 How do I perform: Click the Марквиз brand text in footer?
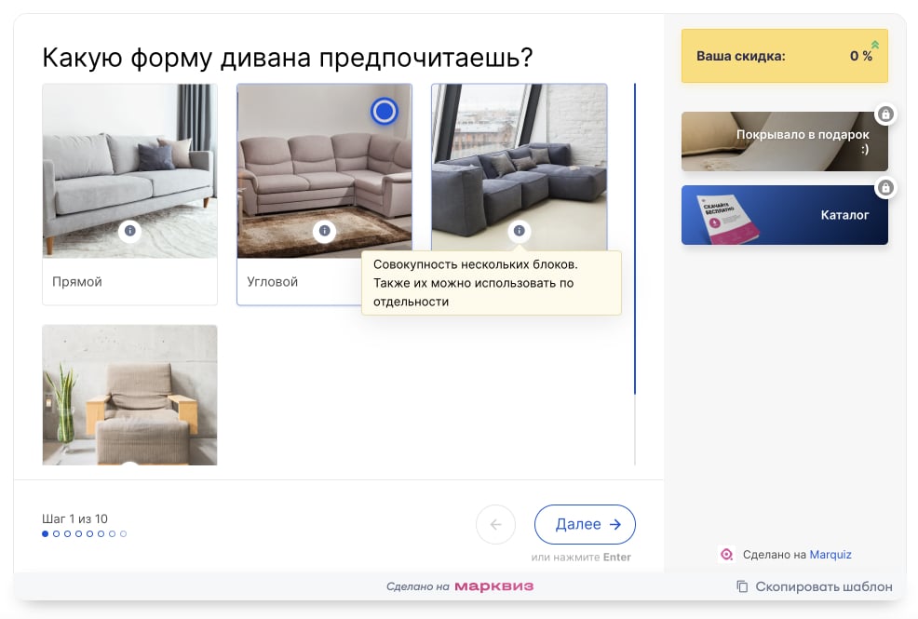point(494,586)
